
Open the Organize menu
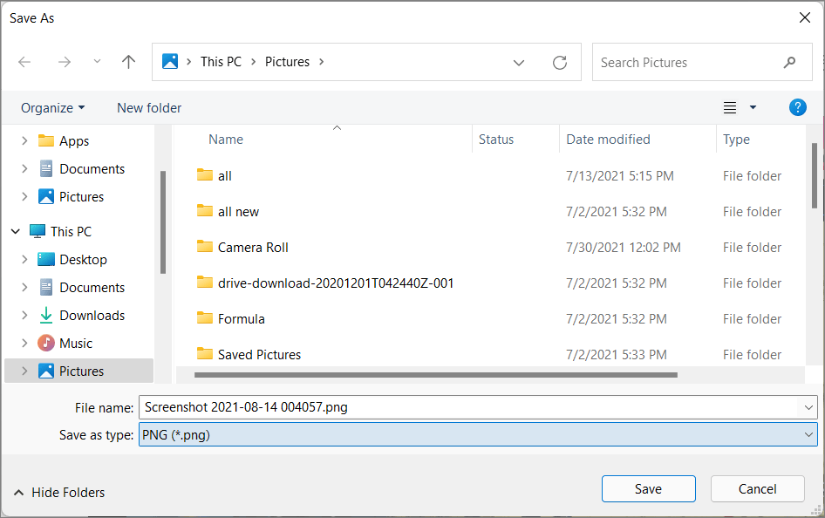point(52,107)
